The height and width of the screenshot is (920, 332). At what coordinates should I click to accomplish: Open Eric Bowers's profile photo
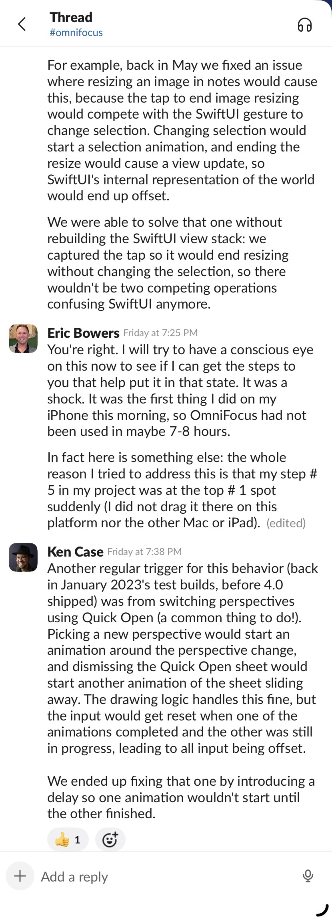pyautogui.click(x=23, y=339)
